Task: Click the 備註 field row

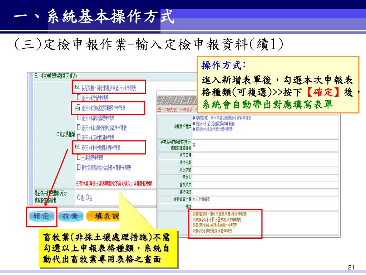Action: click(x=249, y=207)
